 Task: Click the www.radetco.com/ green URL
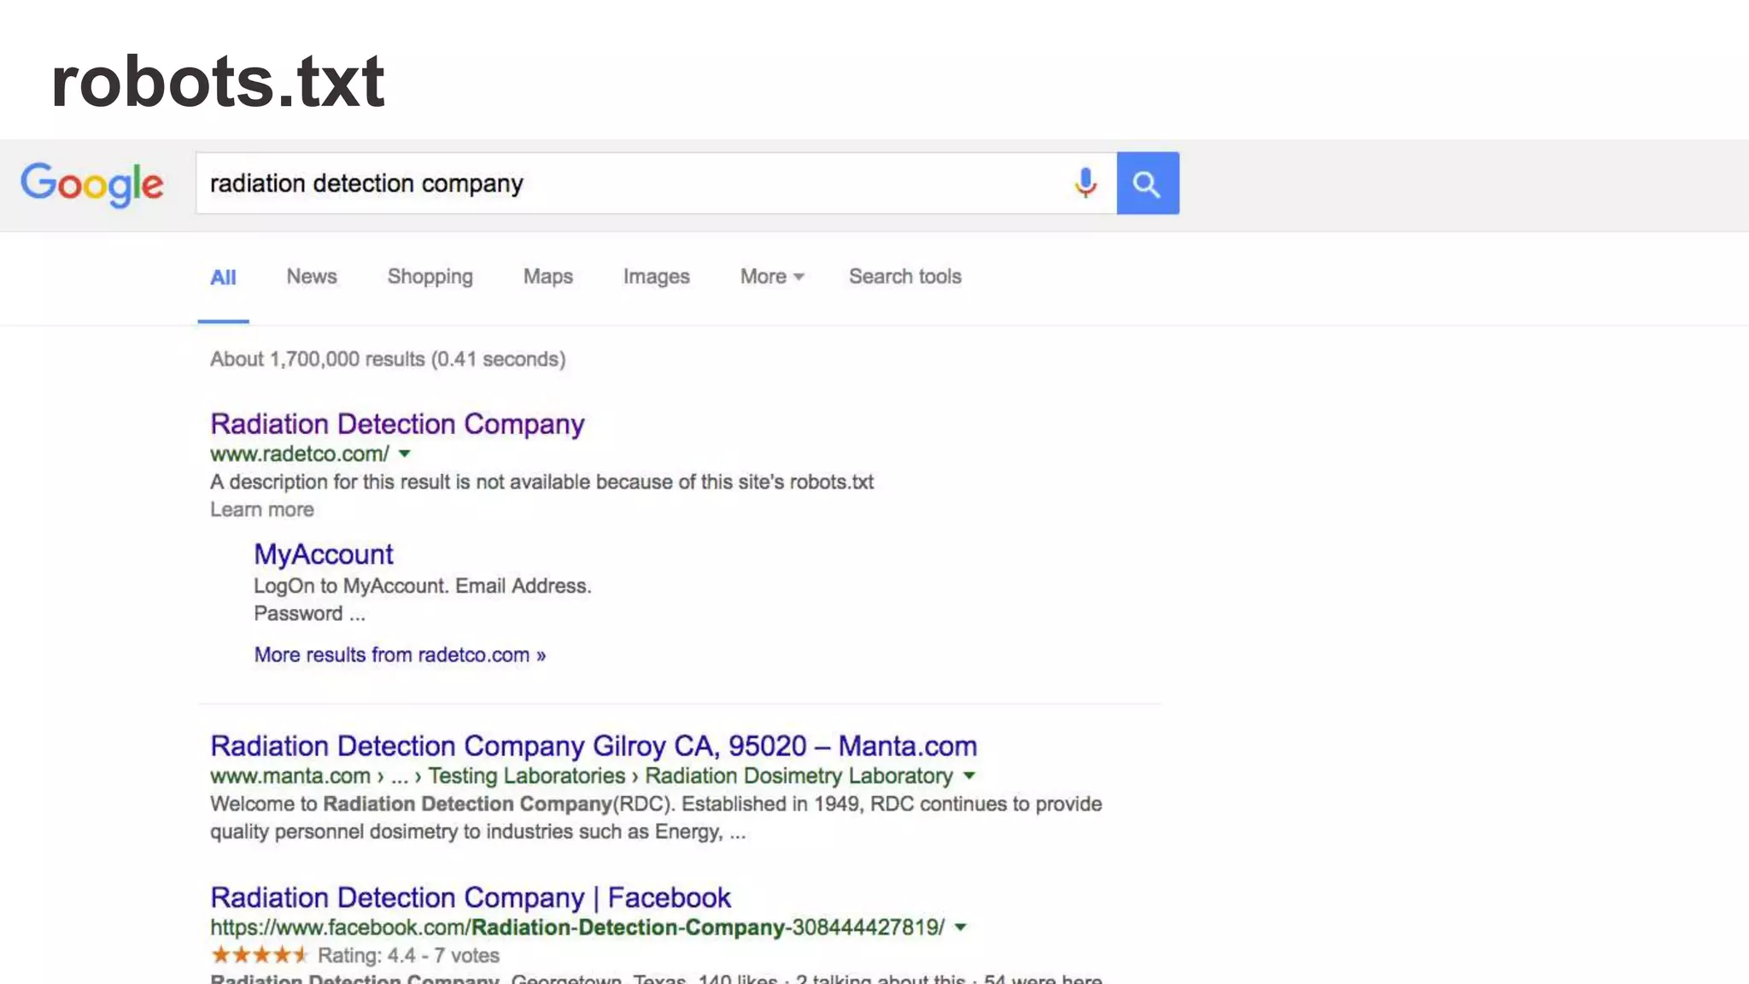pyautogui.click(x=300, y=454)
